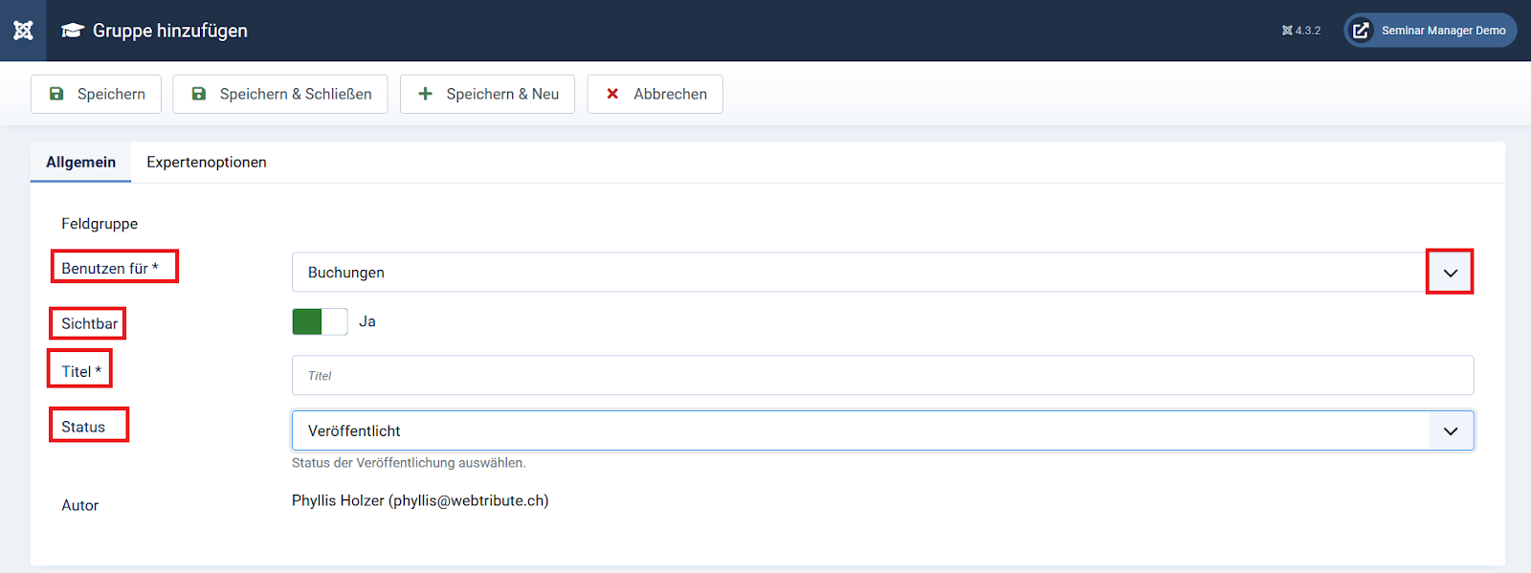1531x573 pixels.
Task: Click the Status label
Action: (x=83, y=427)
